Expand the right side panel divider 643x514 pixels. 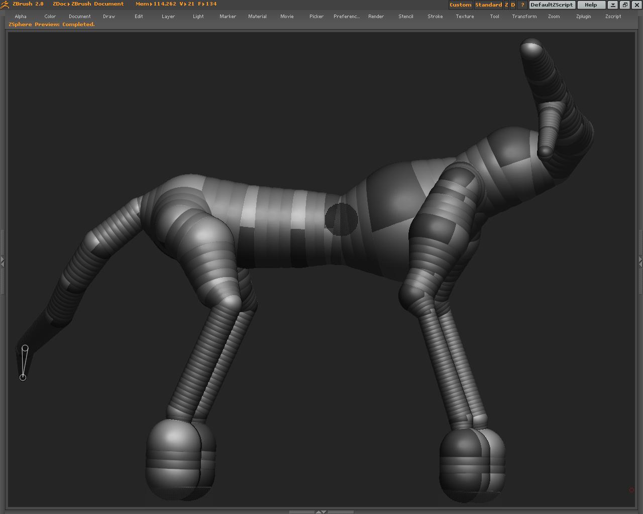(x=640, y=261)
